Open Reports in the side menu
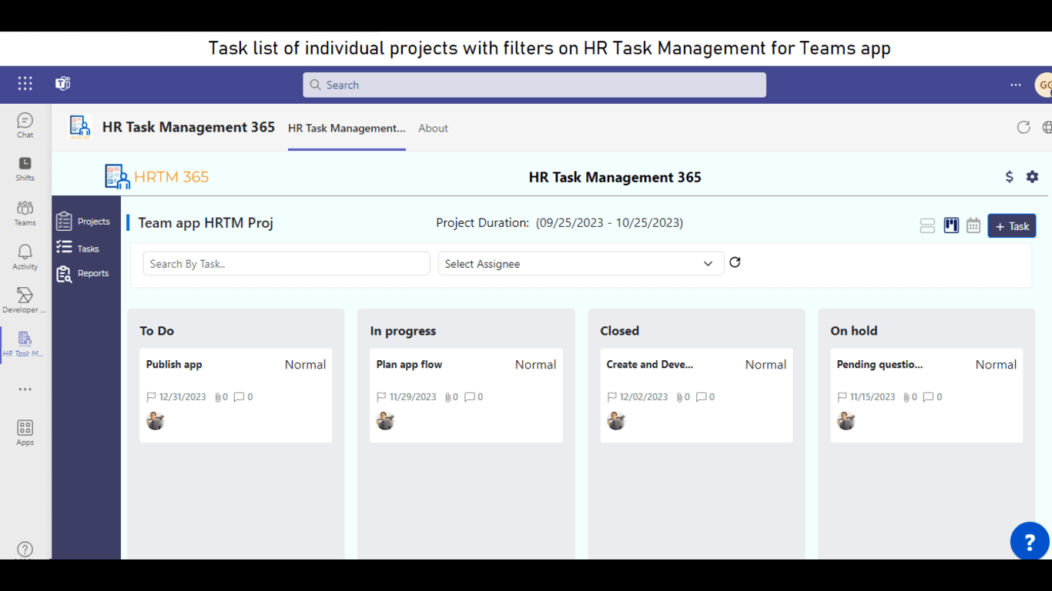The width and height of the screenshot is (1052, 591). (x=92, y=274)
